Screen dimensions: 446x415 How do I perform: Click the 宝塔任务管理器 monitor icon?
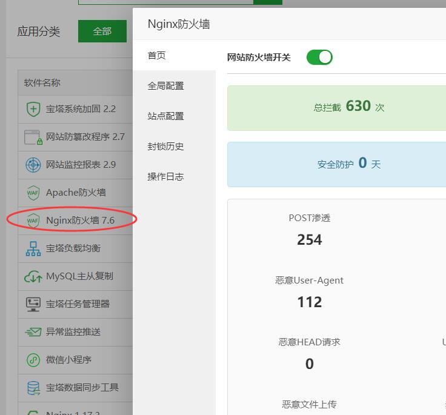pyautogui.click(x=33, y=304)
